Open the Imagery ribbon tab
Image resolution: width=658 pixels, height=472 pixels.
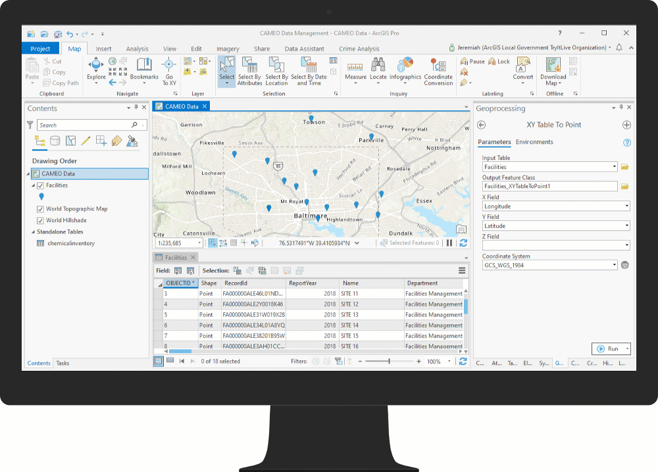(228, 48)
